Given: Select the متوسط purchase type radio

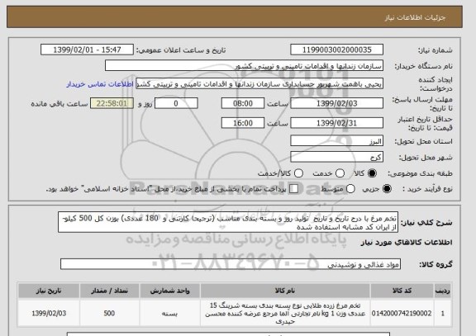Looking at the screenshot, I should (350, 188).
